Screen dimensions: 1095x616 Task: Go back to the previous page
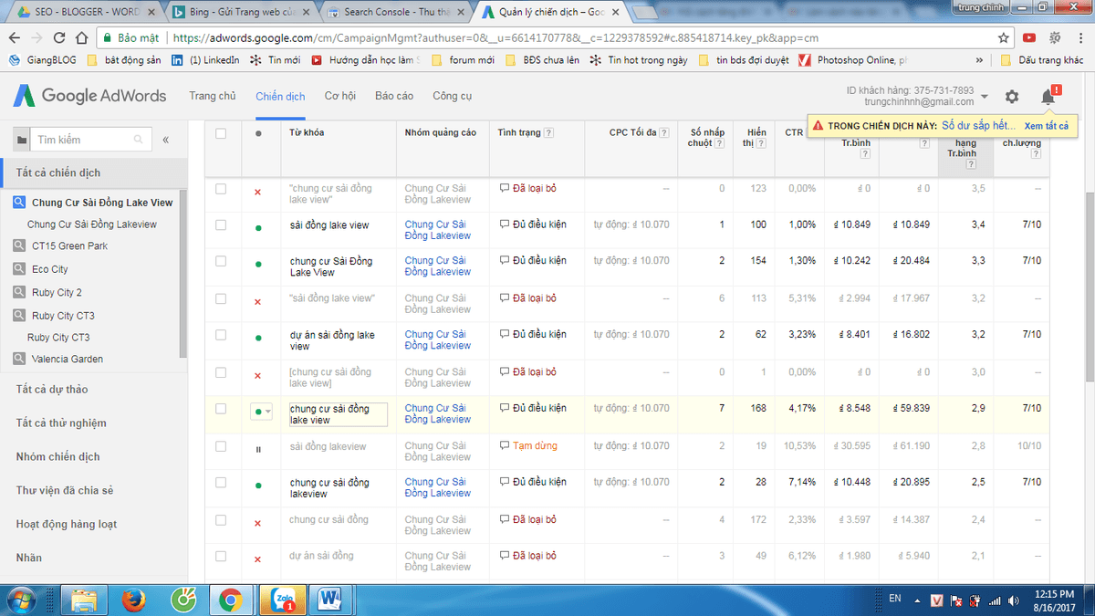click(x=15, y=38)
